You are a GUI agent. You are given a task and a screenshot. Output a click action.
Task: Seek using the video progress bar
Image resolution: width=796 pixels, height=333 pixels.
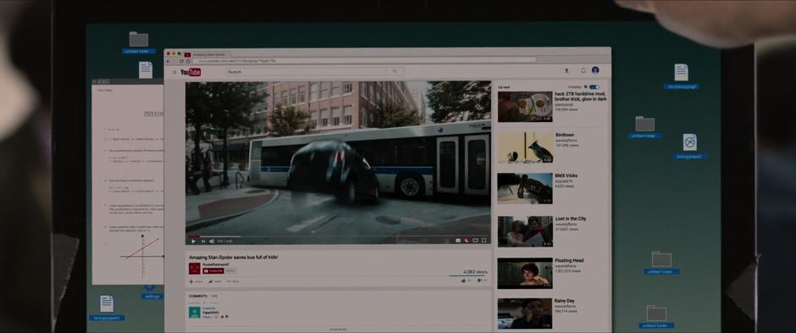(338, 236)
